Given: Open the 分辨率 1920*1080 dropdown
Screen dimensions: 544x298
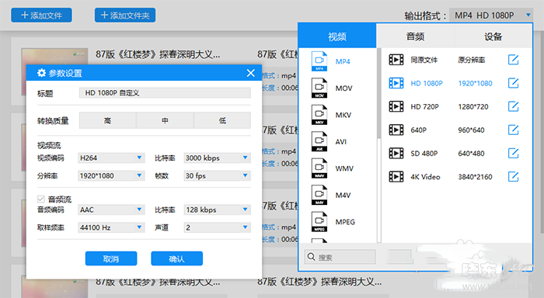Looking at the screenshot, I should pyautogui.click(x=111, y=175).
